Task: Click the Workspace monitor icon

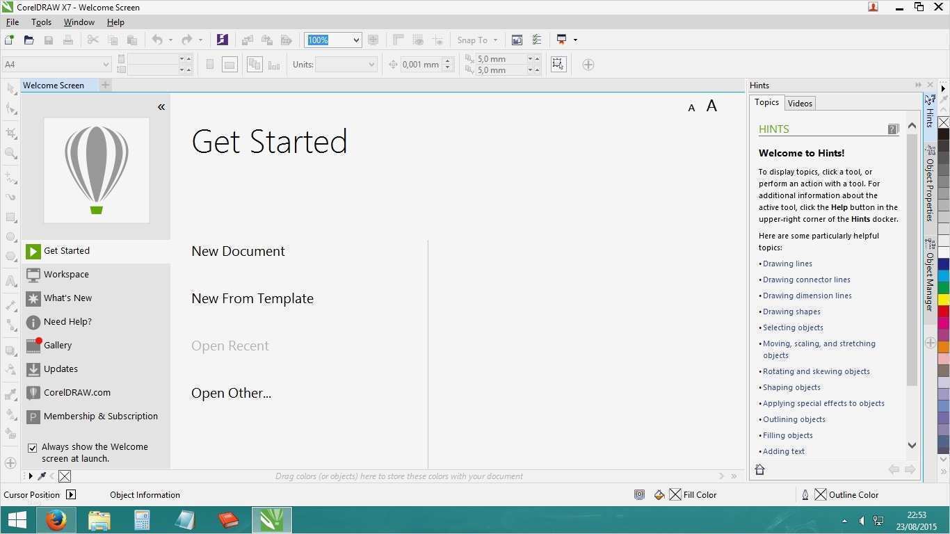Action: (33, 275)
